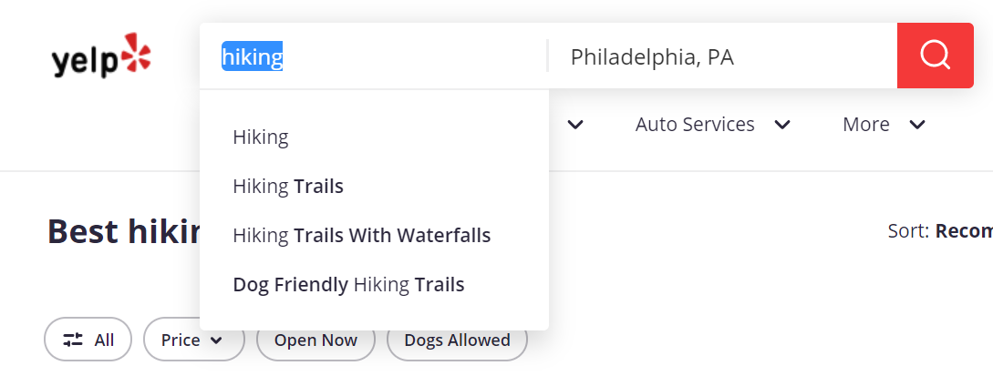The height and width of the screenshot is (386, 993).
Task: Select "Dog Friendly Hiking Trails" suggestion
Action: click(x=374, y=285)
